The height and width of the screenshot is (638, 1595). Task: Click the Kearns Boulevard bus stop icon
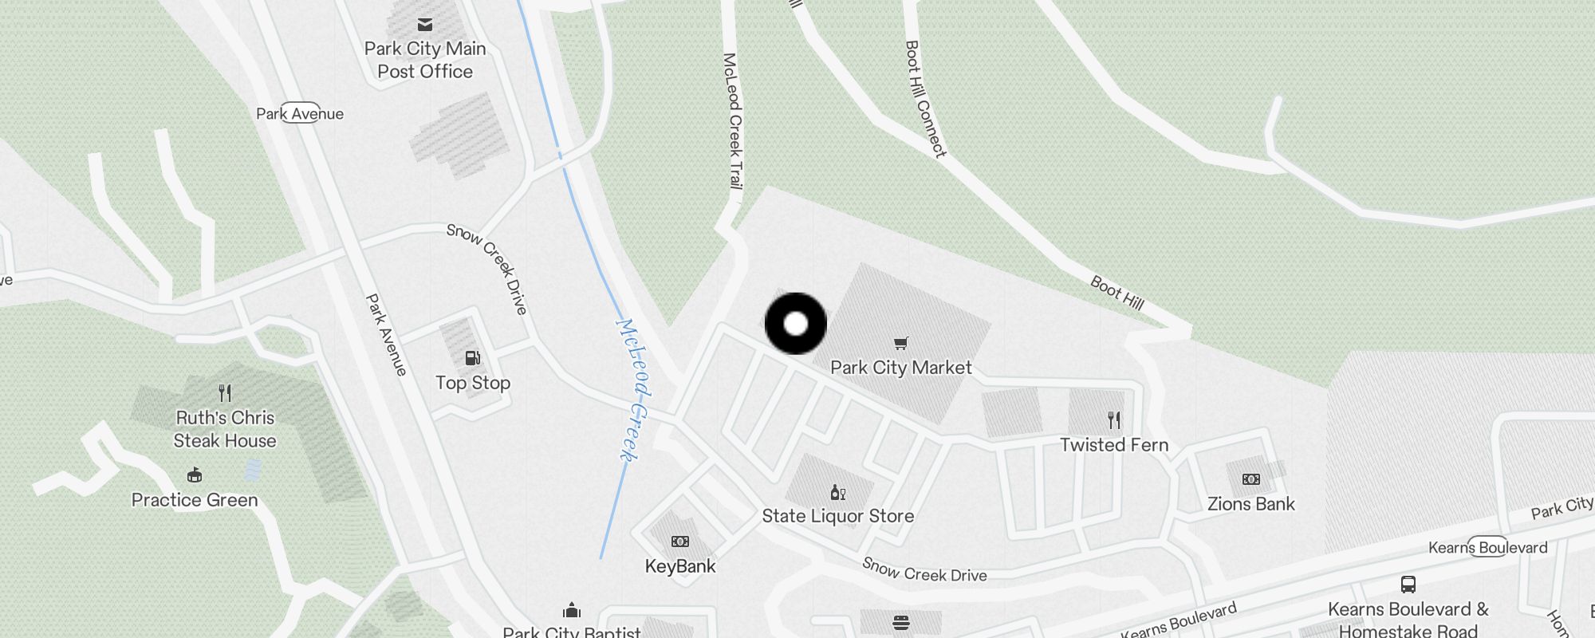tap(1408, 585)
